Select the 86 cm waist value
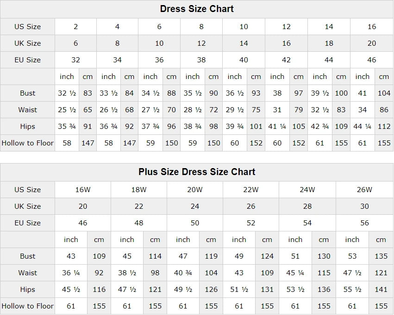Screen dimensions: 394x315 coord(384,110)
